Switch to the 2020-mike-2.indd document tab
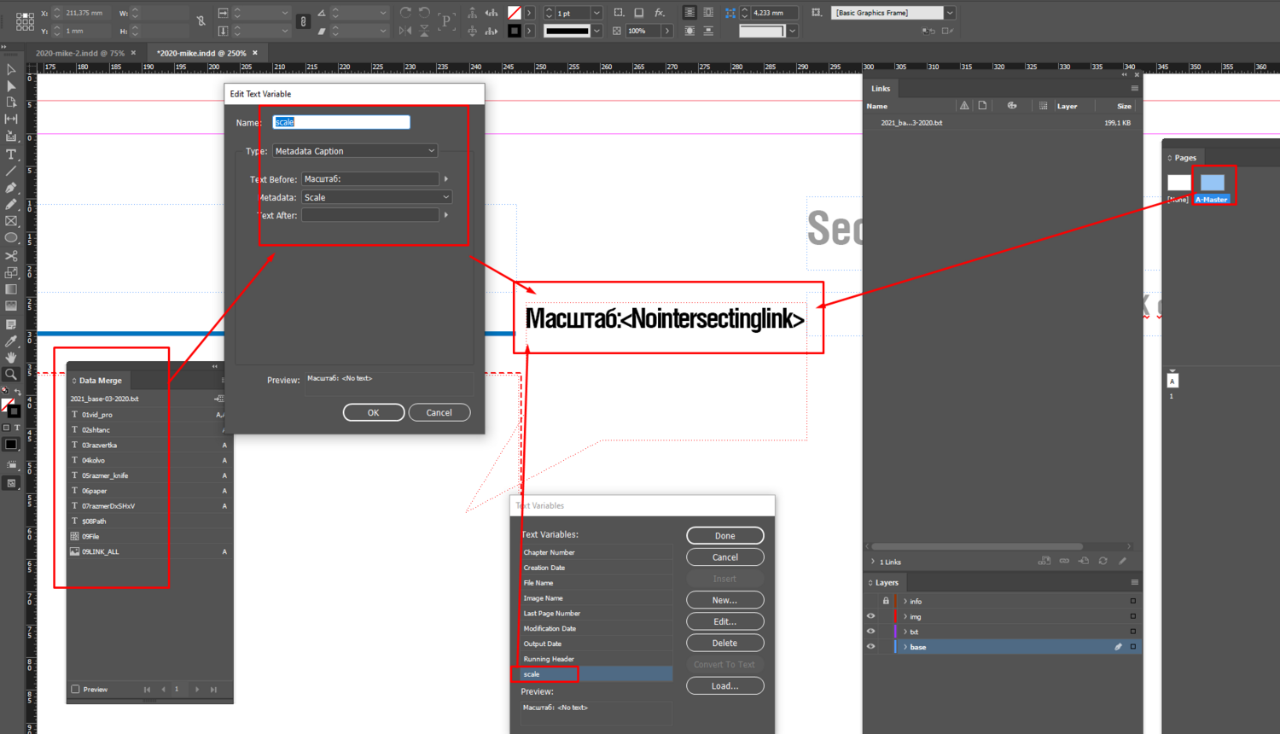This screenshot has height=734, width=1280. click(x=80, y=53)
